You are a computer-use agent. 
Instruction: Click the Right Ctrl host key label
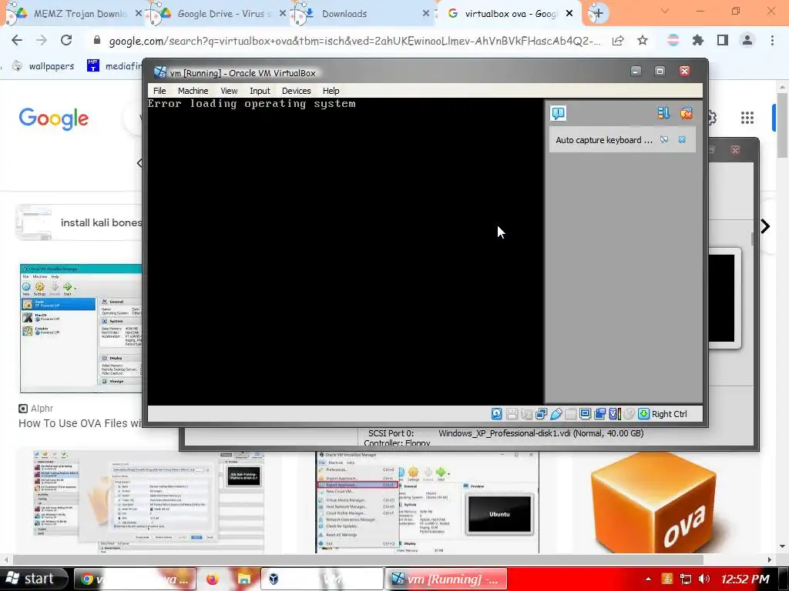[670, 413]
